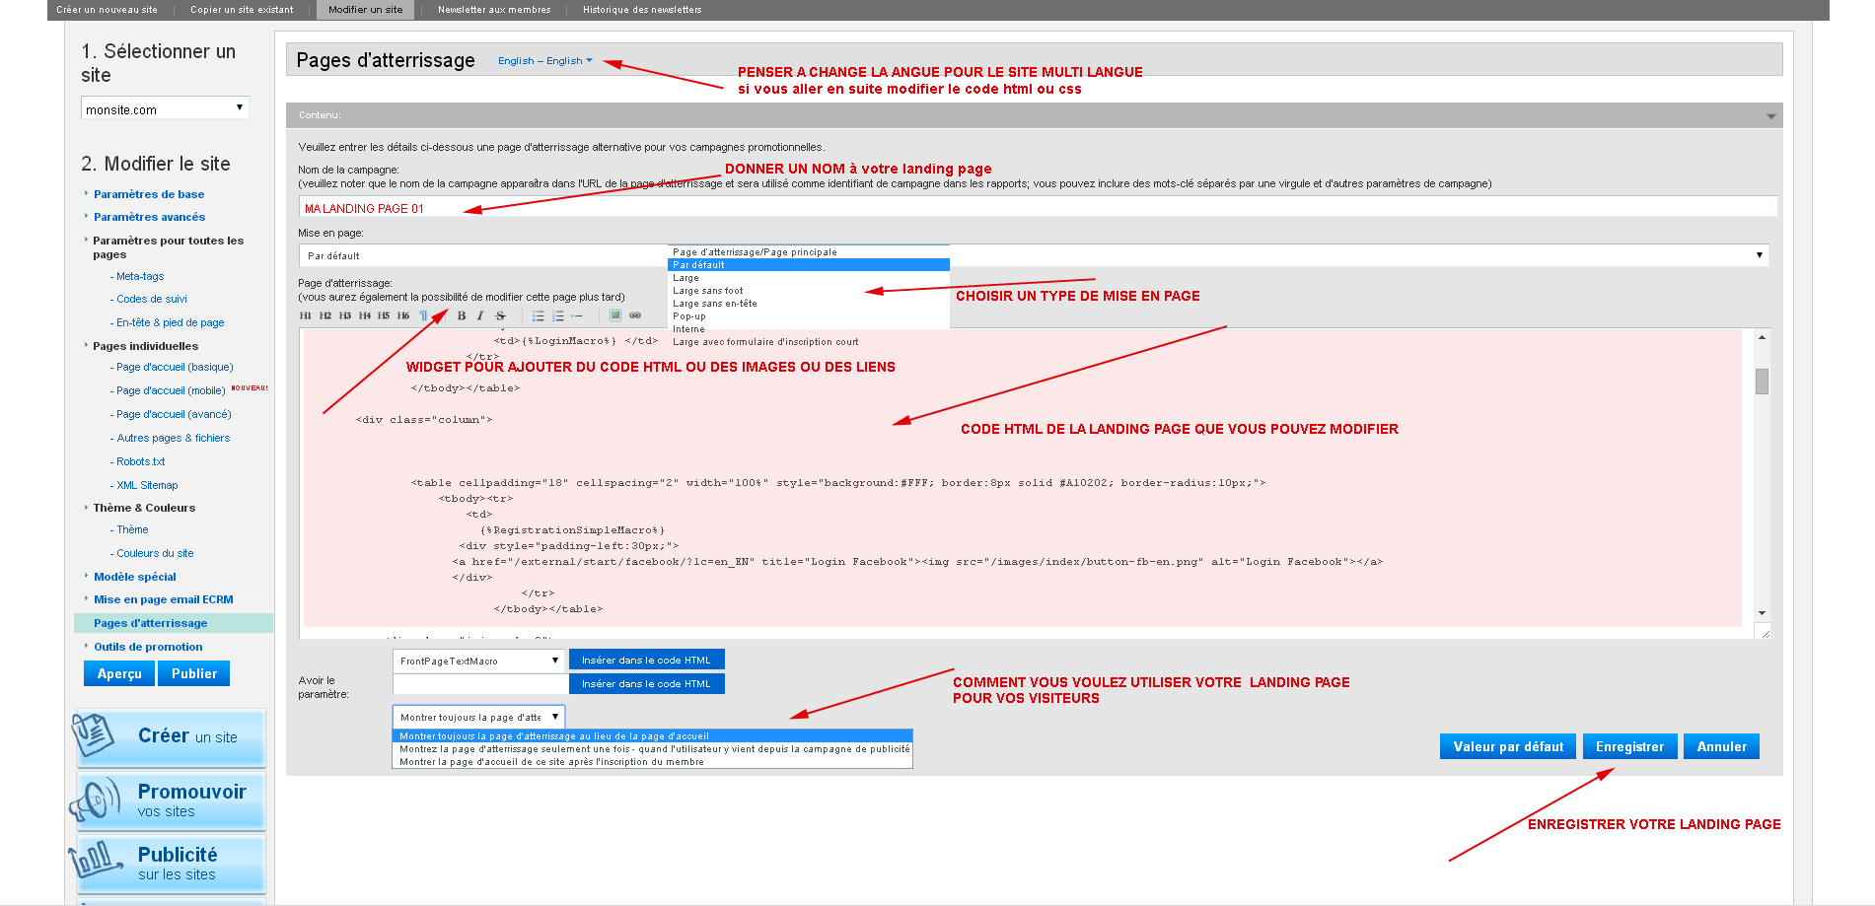Viewport: 1875px width, 906px height.
Task: Open Pages d'atterrissage in the sidebar
Action: pos(151,623)
